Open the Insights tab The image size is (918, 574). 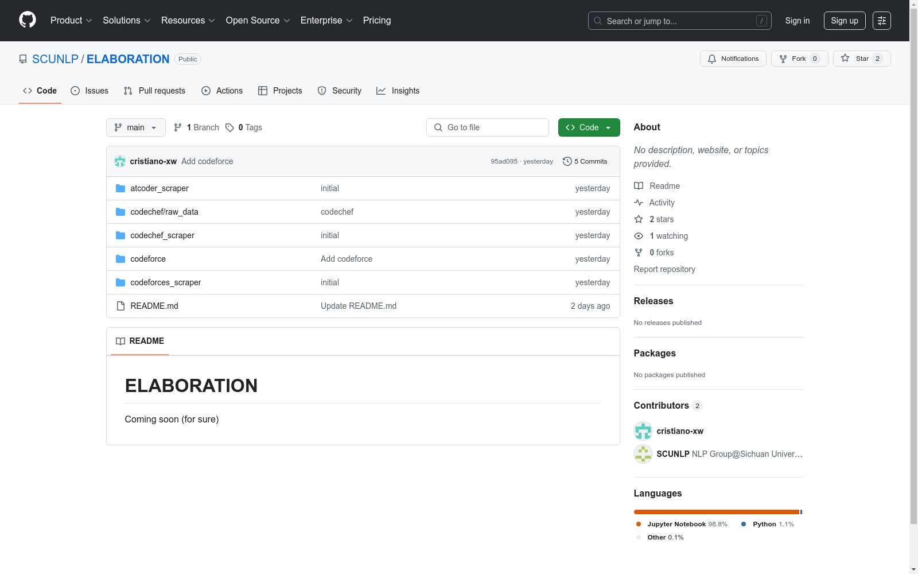pyautogui.click(x=398, y=91)
